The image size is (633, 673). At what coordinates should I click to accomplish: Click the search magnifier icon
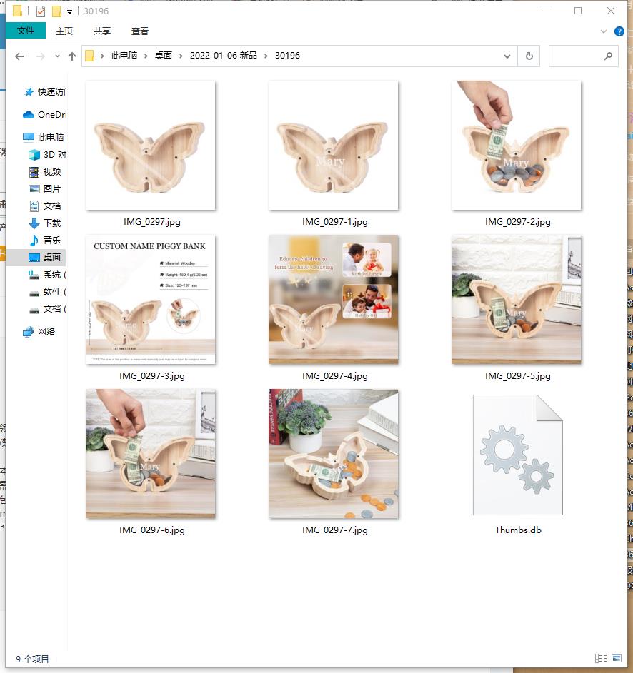[608, 56]
